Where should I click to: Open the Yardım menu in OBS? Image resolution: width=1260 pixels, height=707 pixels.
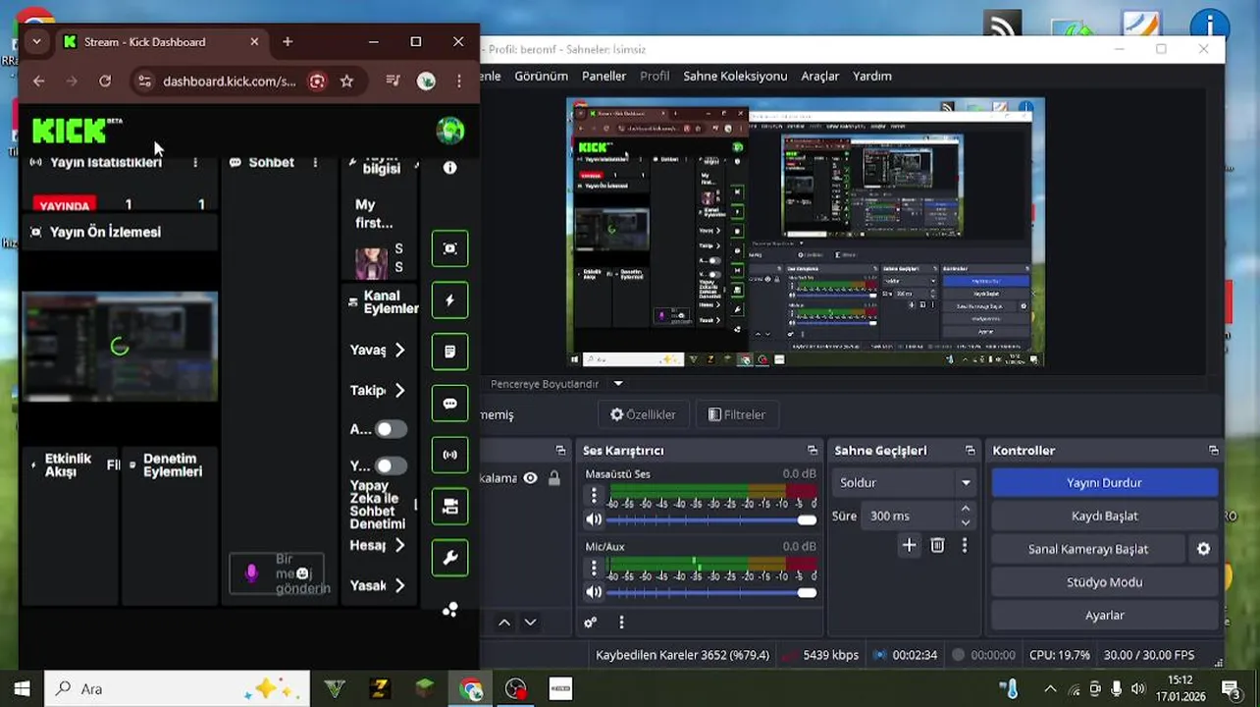point(872,76)
